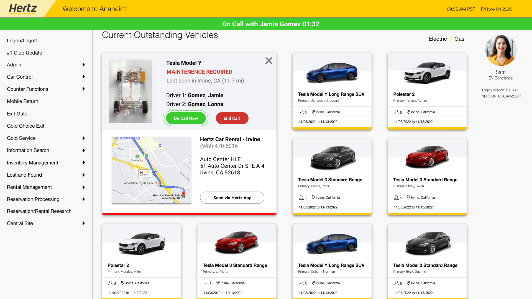Screen dimensions: 532x299
Task: Open Sam's EV Concierge profile photo
Action: click(501, 50)
